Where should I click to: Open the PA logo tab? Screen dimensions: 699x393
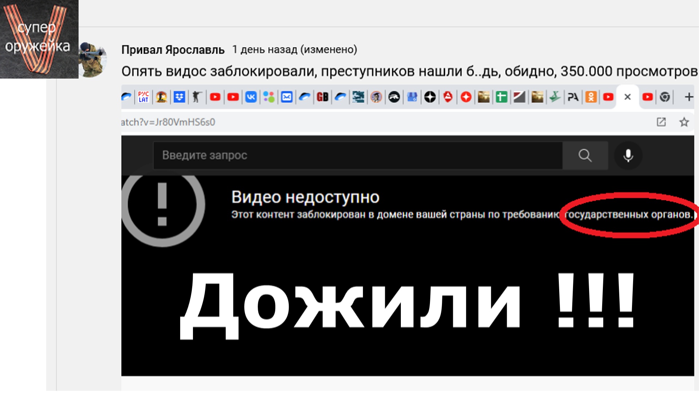tap(573, 97)
